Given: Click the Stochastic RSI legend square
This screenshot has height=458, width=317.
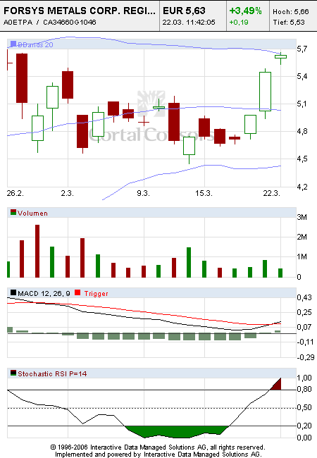Looking at the screenshot, I should 13,373.
